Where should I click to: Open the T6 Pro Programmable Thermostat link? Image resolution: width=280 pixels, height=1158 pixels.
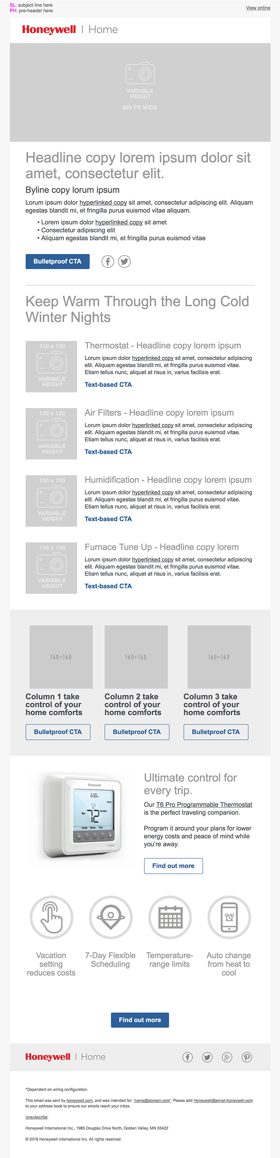click(x=204, y=804)
